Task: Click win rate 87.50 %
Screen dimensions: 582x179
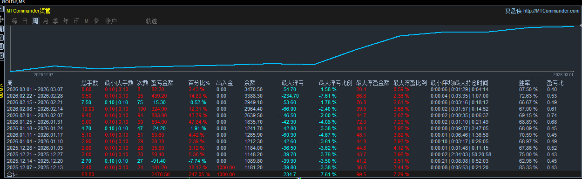Action: pyautogui.click(x=528, y=89)
